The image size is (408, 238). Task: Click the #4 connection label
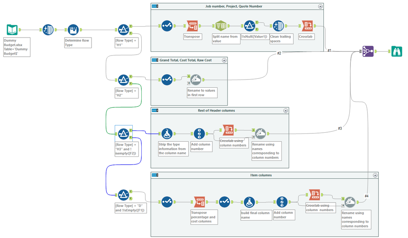(x=366, y=196)
